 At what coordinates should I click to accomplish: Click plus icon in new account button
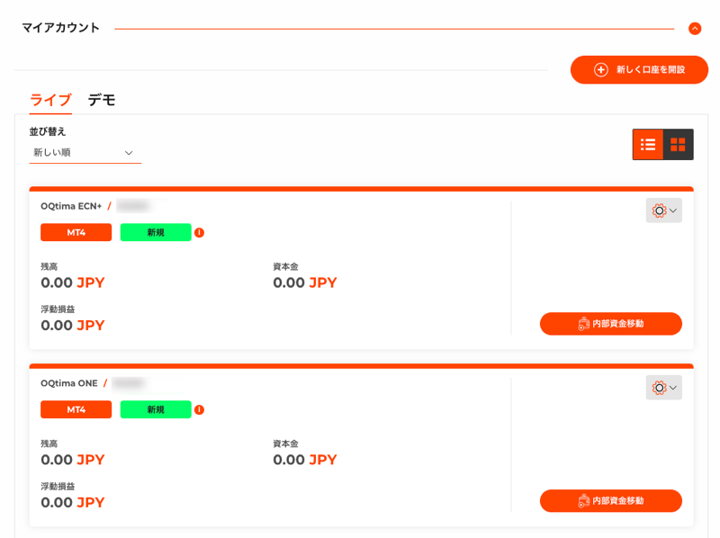[x=601, y=70]
